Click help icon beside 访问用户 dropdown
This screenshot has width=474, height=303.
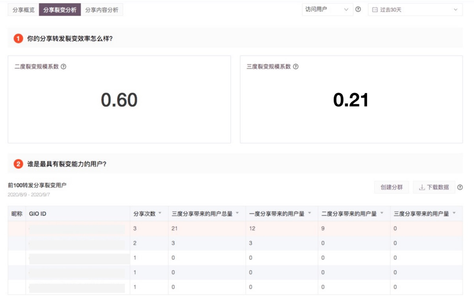(x=358, y=10)
